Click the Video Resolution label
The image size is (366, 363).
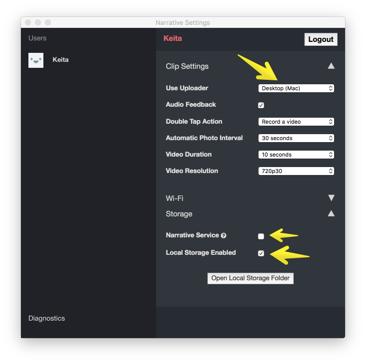pyautogui.click(x=192, y=171)
